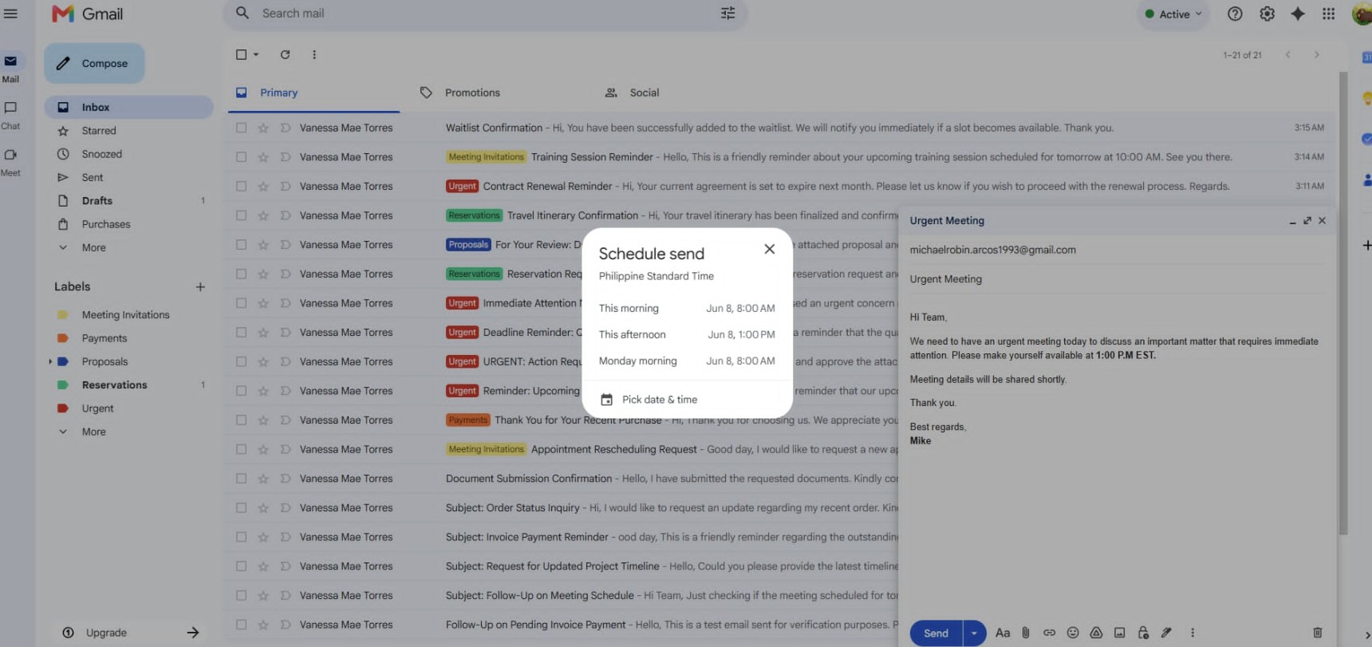Open Gemini sparkle icon
The width and height of the screenshot is (1372, 647).
point(1298,14)
